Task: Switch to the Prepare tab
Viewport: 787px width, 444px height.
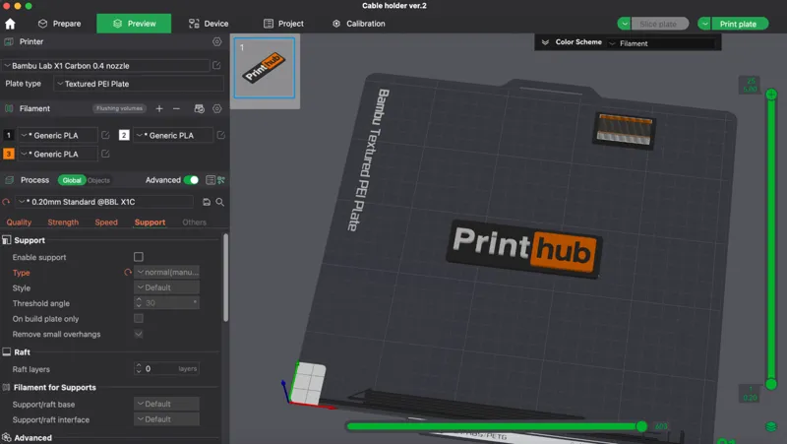Action: (60, 24)
